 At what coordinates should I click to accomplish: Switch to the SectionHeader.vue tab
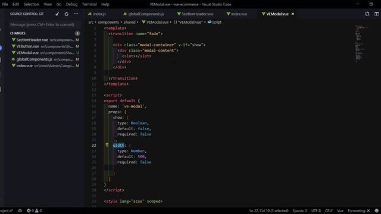195,14
